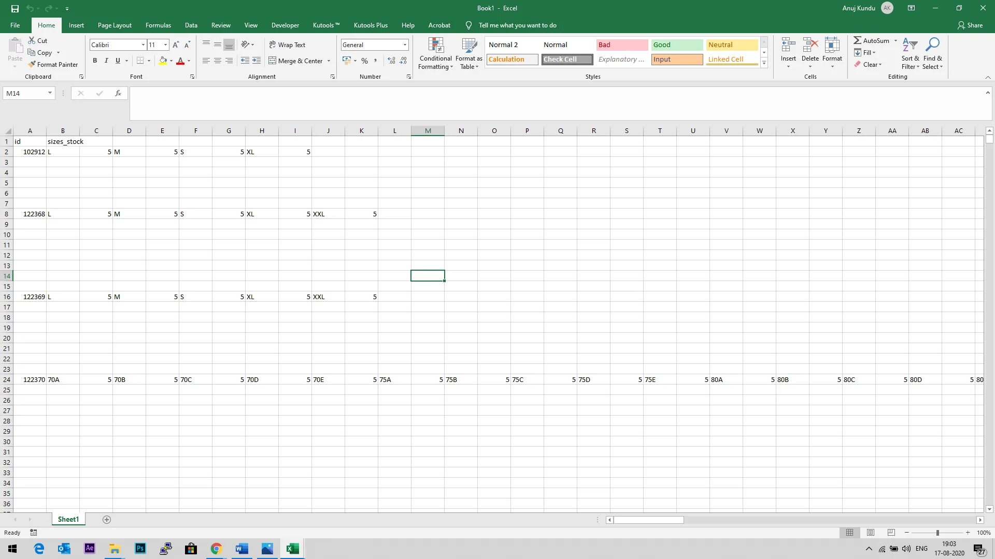
Task: Open the General number format dropdown
Action: click(x=405, y=45)
